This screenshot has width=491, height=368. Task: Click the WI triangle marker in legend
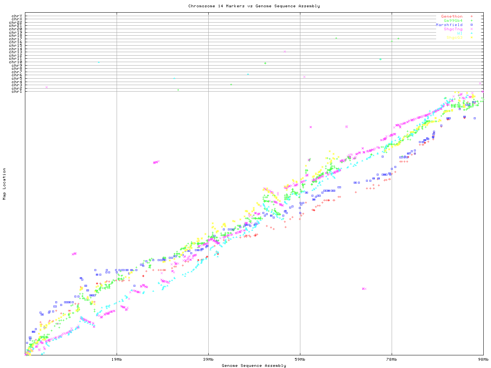pyautogui.click(x=471, y=33)
